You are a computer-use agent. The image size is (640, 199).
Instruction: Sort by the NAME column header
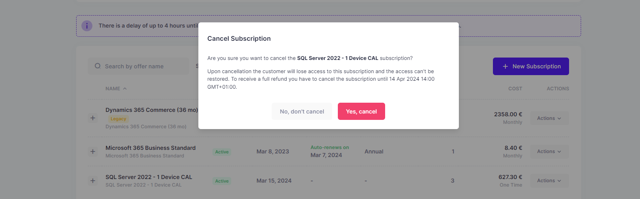[113, 89]
